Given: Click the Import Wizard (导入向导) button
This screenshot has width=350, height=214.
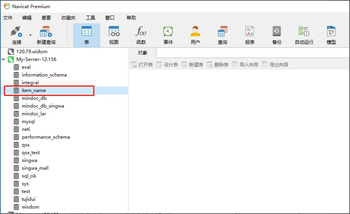Looking at the screenshot, I should click(245, 65).
